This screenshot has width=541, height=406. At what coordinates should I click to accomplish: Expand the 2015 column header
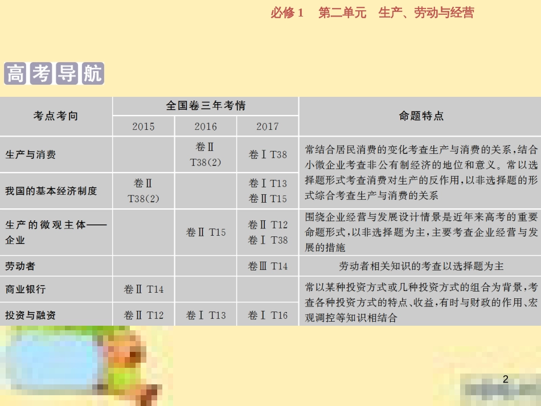point(144,126)
